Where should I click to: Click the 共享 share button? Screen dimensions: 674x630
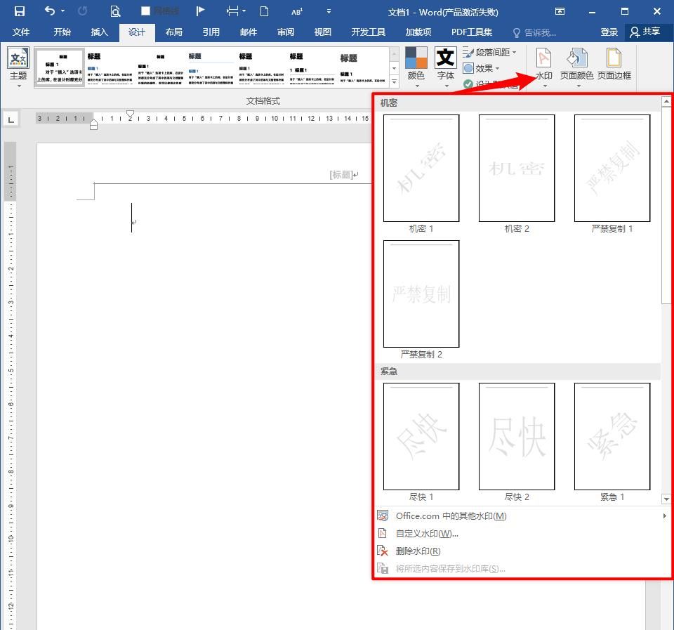point(645,32)
